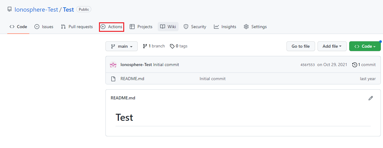Click the Ionosphere-Test owner link in the header
The image size is (383, 148).
point(36,9)
